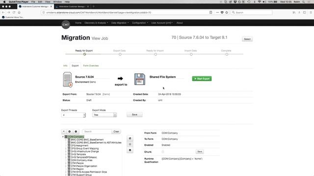Click the Start Export button
Screen dimensions: 314x176
202,79
